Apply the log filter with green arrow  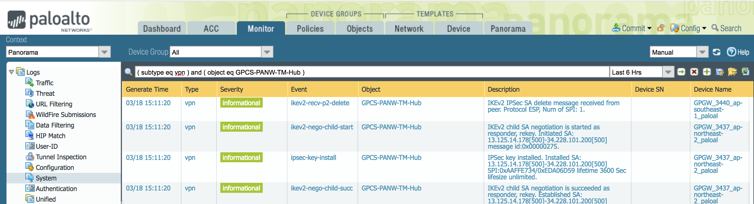(681, 72)
